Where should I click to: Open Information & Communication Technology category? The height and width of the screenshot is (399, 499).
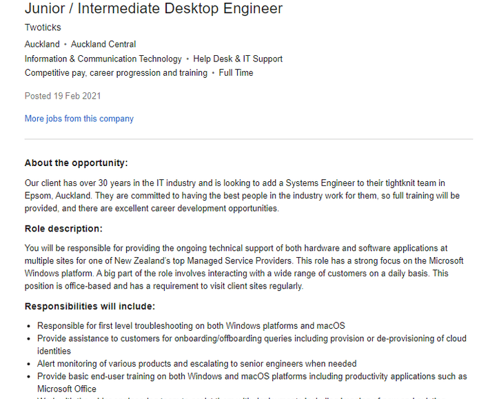[x=103, y=59]
